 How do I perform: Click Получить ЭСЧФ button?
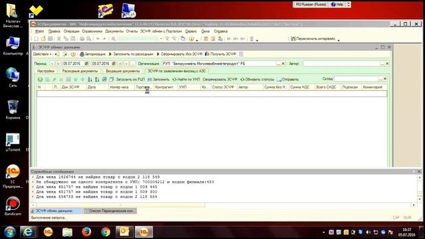(x=220, y=54)
